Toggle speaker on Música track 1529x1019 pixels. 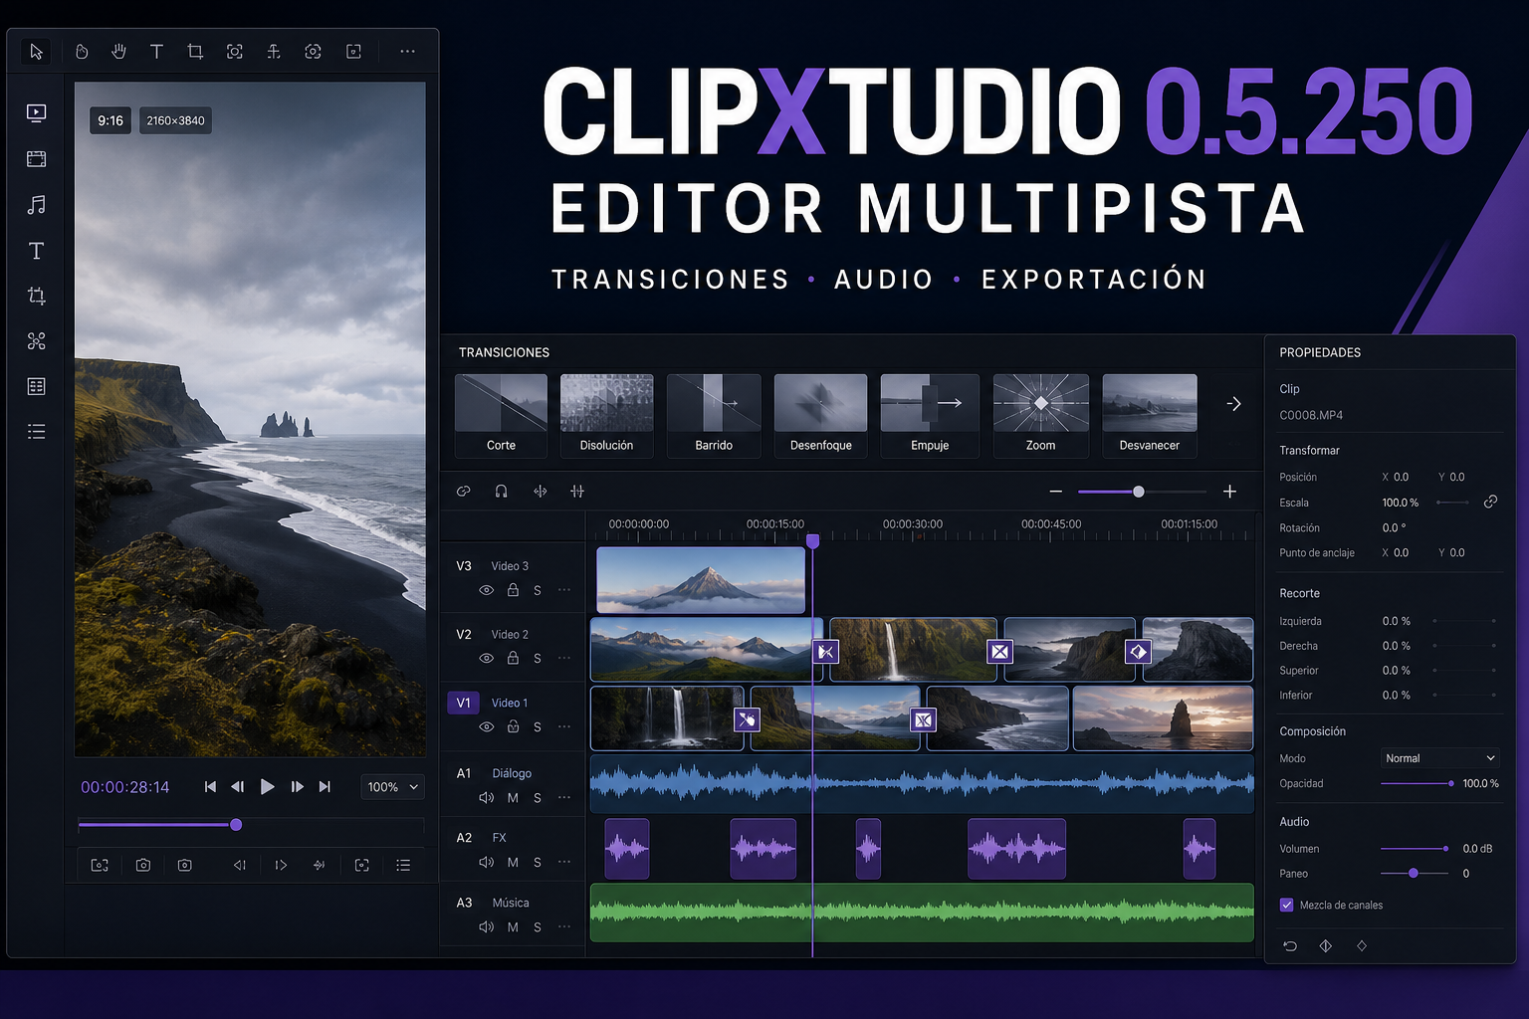(x=487, y=927)
